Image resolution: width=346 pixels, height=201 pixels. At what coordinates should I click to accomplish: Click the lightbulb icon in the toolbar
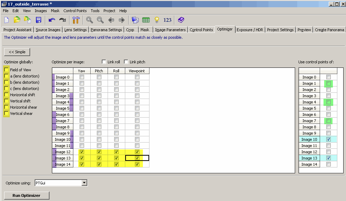pos(156,20)
